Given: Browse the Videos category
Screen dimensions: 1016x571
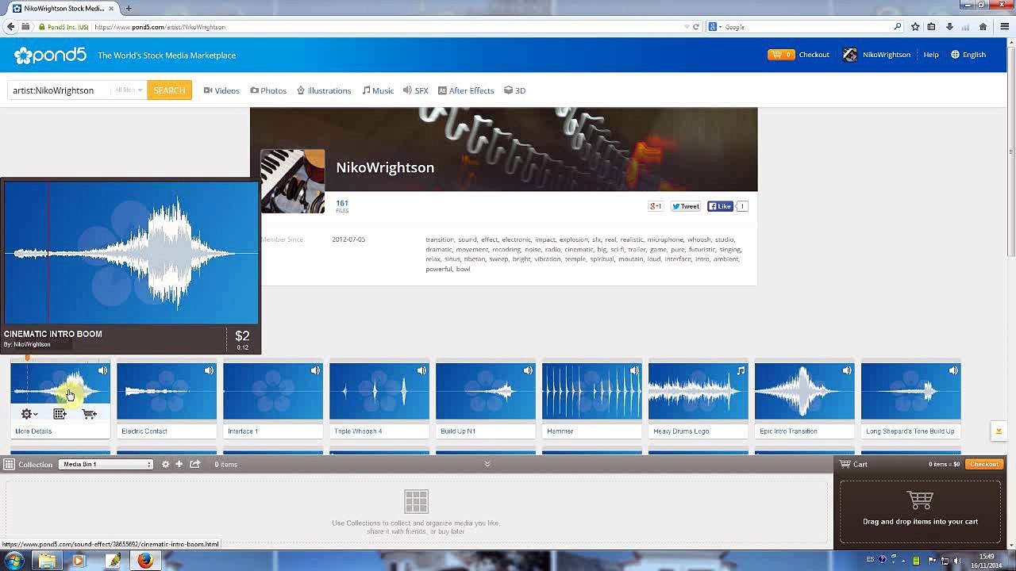Looking at the screenshot, I should (221, 90).
